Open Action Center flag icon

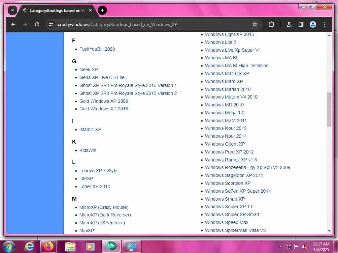point(297,247)
